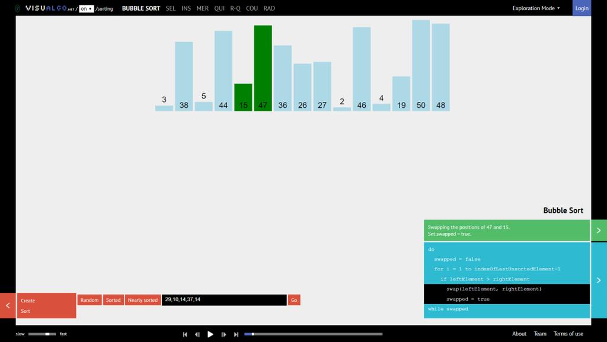Screen dimensions: 607x342
Task: Switch to the COU sorting tab
Action: (x=252, y=8)
